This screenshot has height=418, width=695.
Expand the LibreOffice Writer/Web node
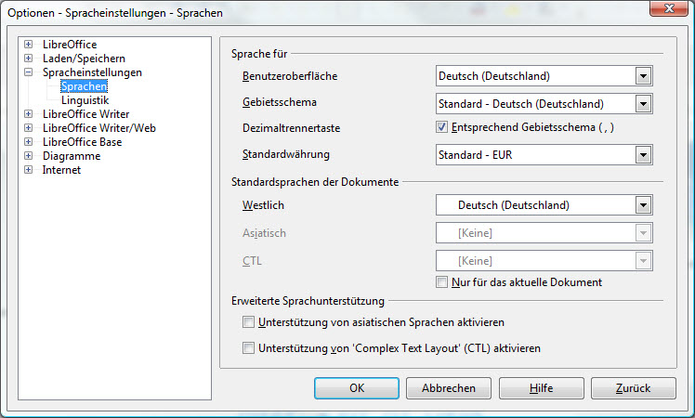pos(29,127)
